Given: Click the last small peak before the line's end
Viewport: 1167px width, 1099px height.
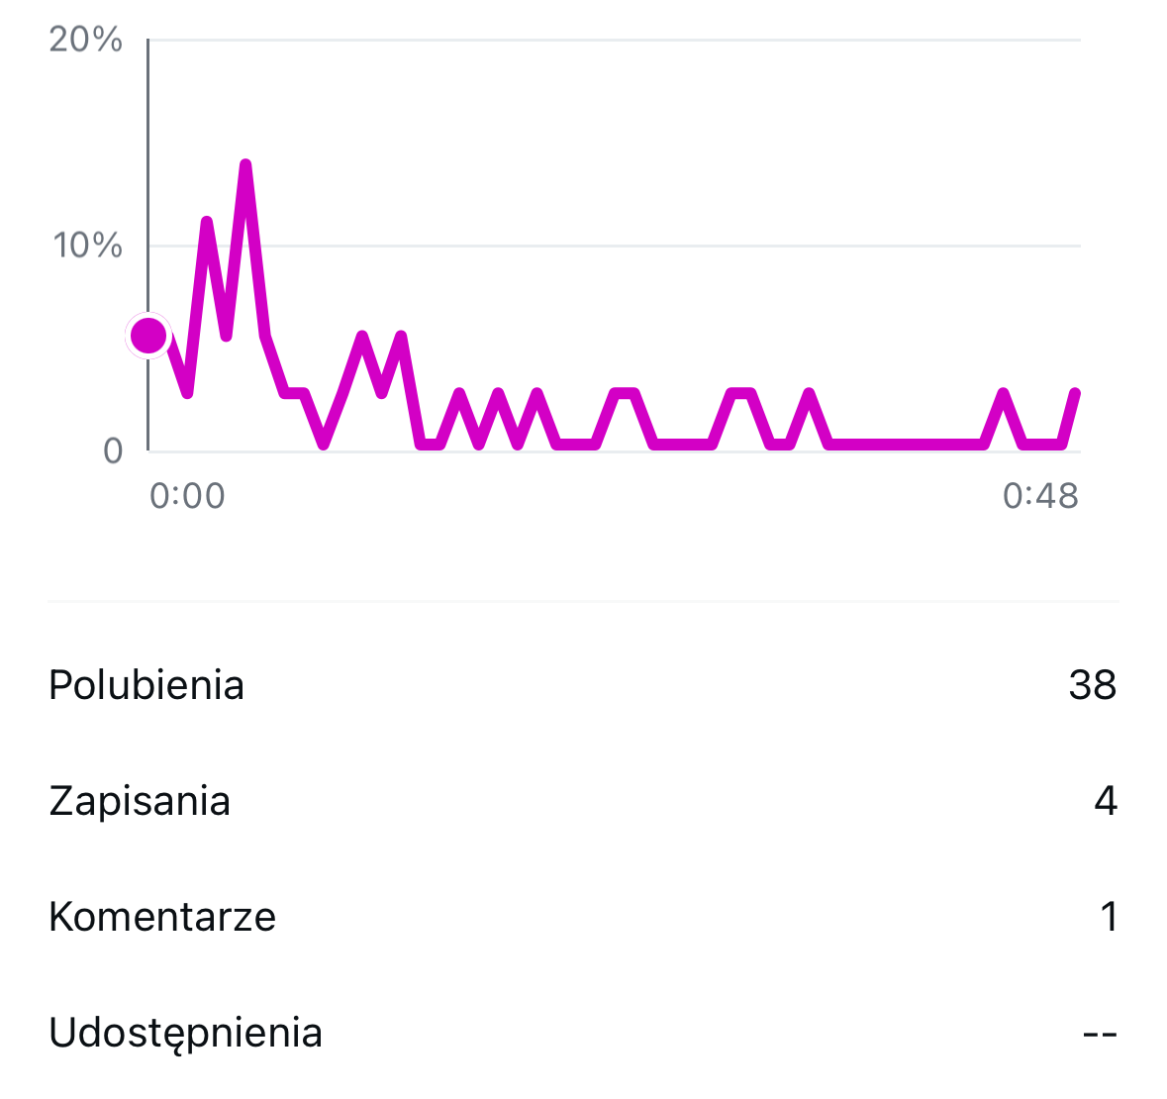Looking at the screenshot, I should point(1004,395).
